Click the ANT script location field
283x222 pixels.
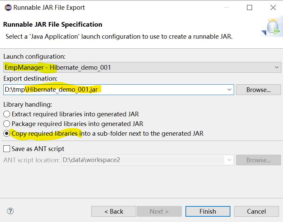[x=143, y=160]
